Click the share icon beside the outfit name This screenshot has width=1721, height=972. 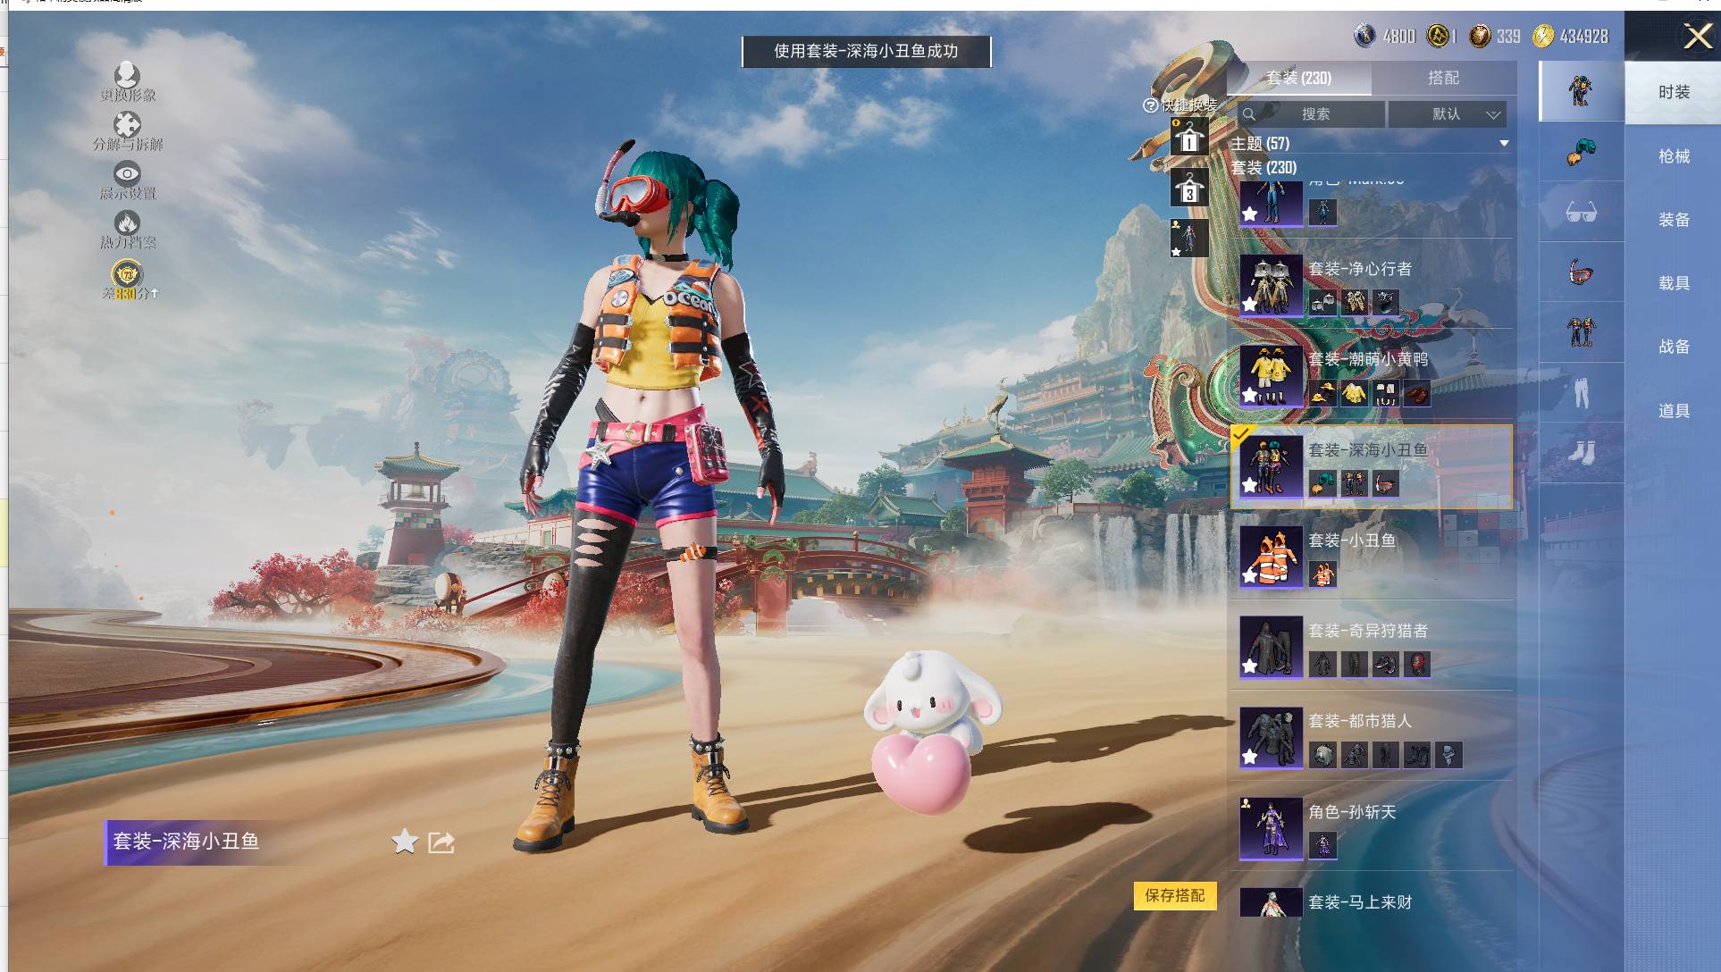click(441, 842)
